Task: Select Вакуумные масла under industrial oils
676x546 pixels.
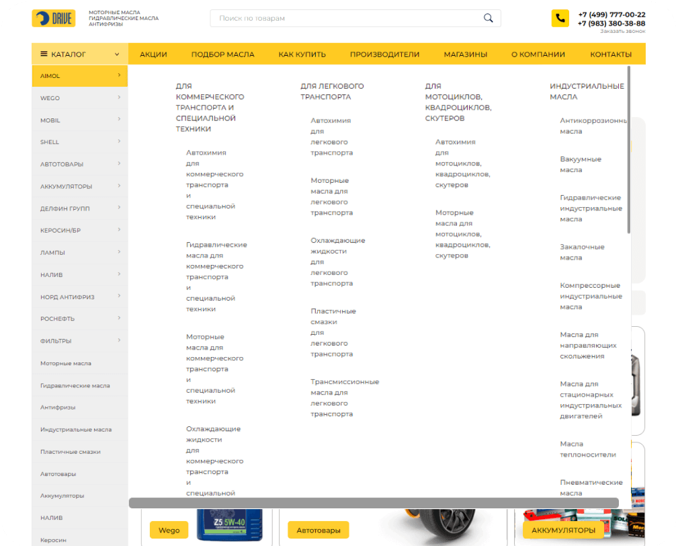Action: [581, 165]
